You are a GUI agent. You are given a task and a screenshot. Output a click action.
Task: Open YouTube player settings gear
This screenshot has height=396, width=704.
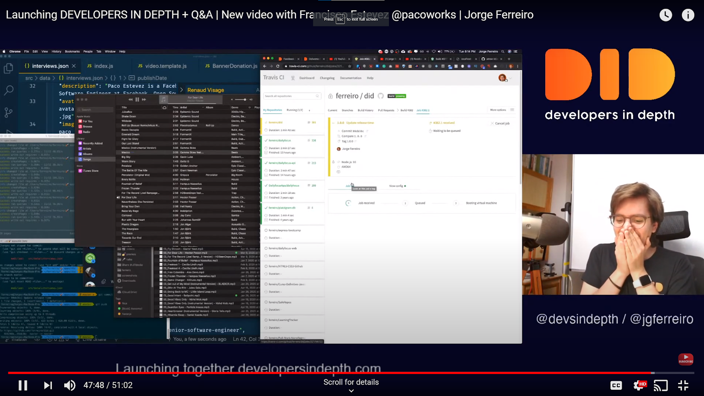point(639,385)
